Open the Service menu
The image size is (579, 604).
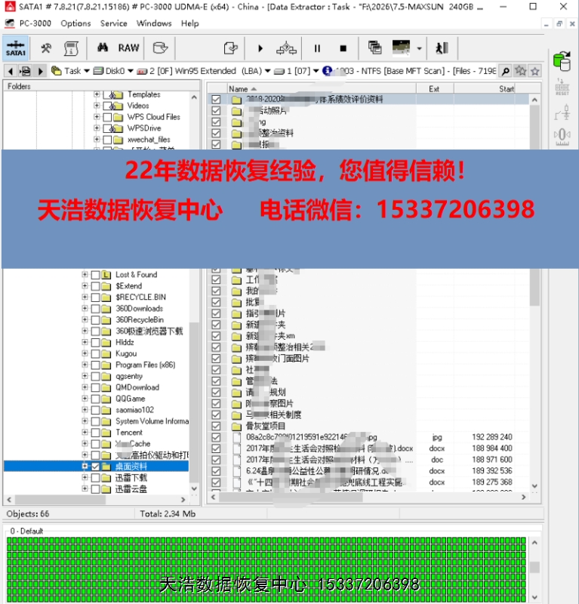(114, 23)
